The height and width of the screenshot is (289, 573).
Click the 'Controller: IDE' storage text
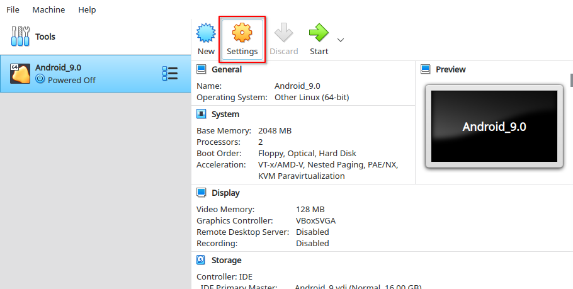(x=224, y=277)
